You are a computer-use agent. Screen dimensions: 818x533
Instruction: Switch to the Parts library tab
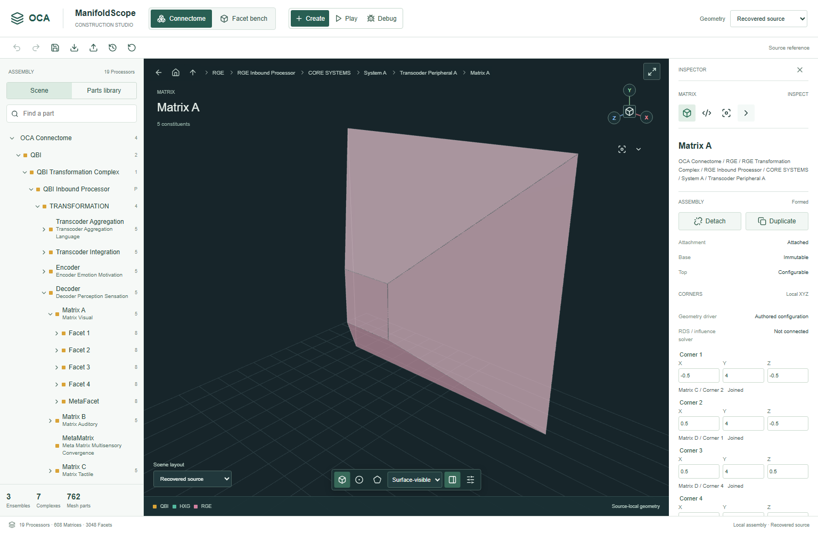104,91
